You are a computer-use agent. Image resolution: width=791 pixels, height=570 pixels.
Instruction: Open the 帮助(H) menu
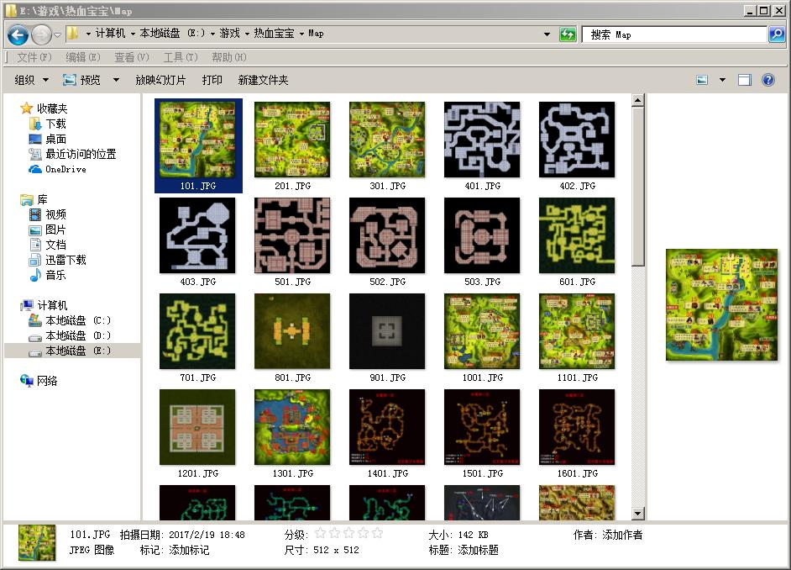(x=228, y=57)
